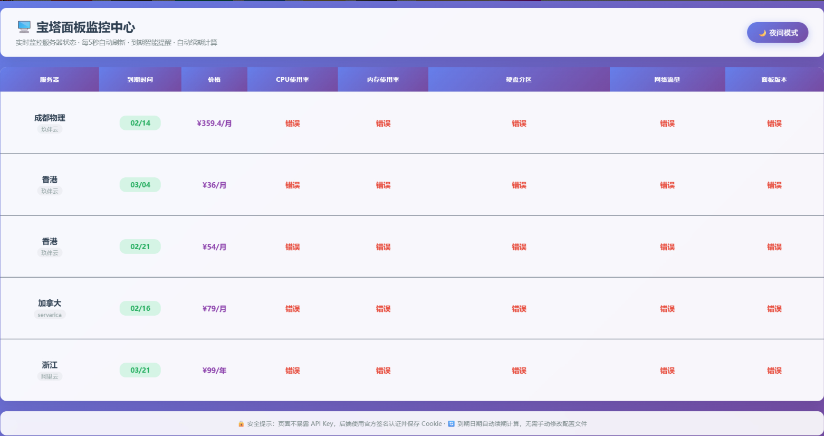Click the 硬盘分区 column header
The height and width of the screenshot is (436, 824).
pos(519,80)
